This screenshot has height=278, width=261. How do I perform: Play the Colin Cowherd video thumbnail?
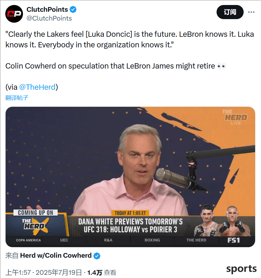130,177
